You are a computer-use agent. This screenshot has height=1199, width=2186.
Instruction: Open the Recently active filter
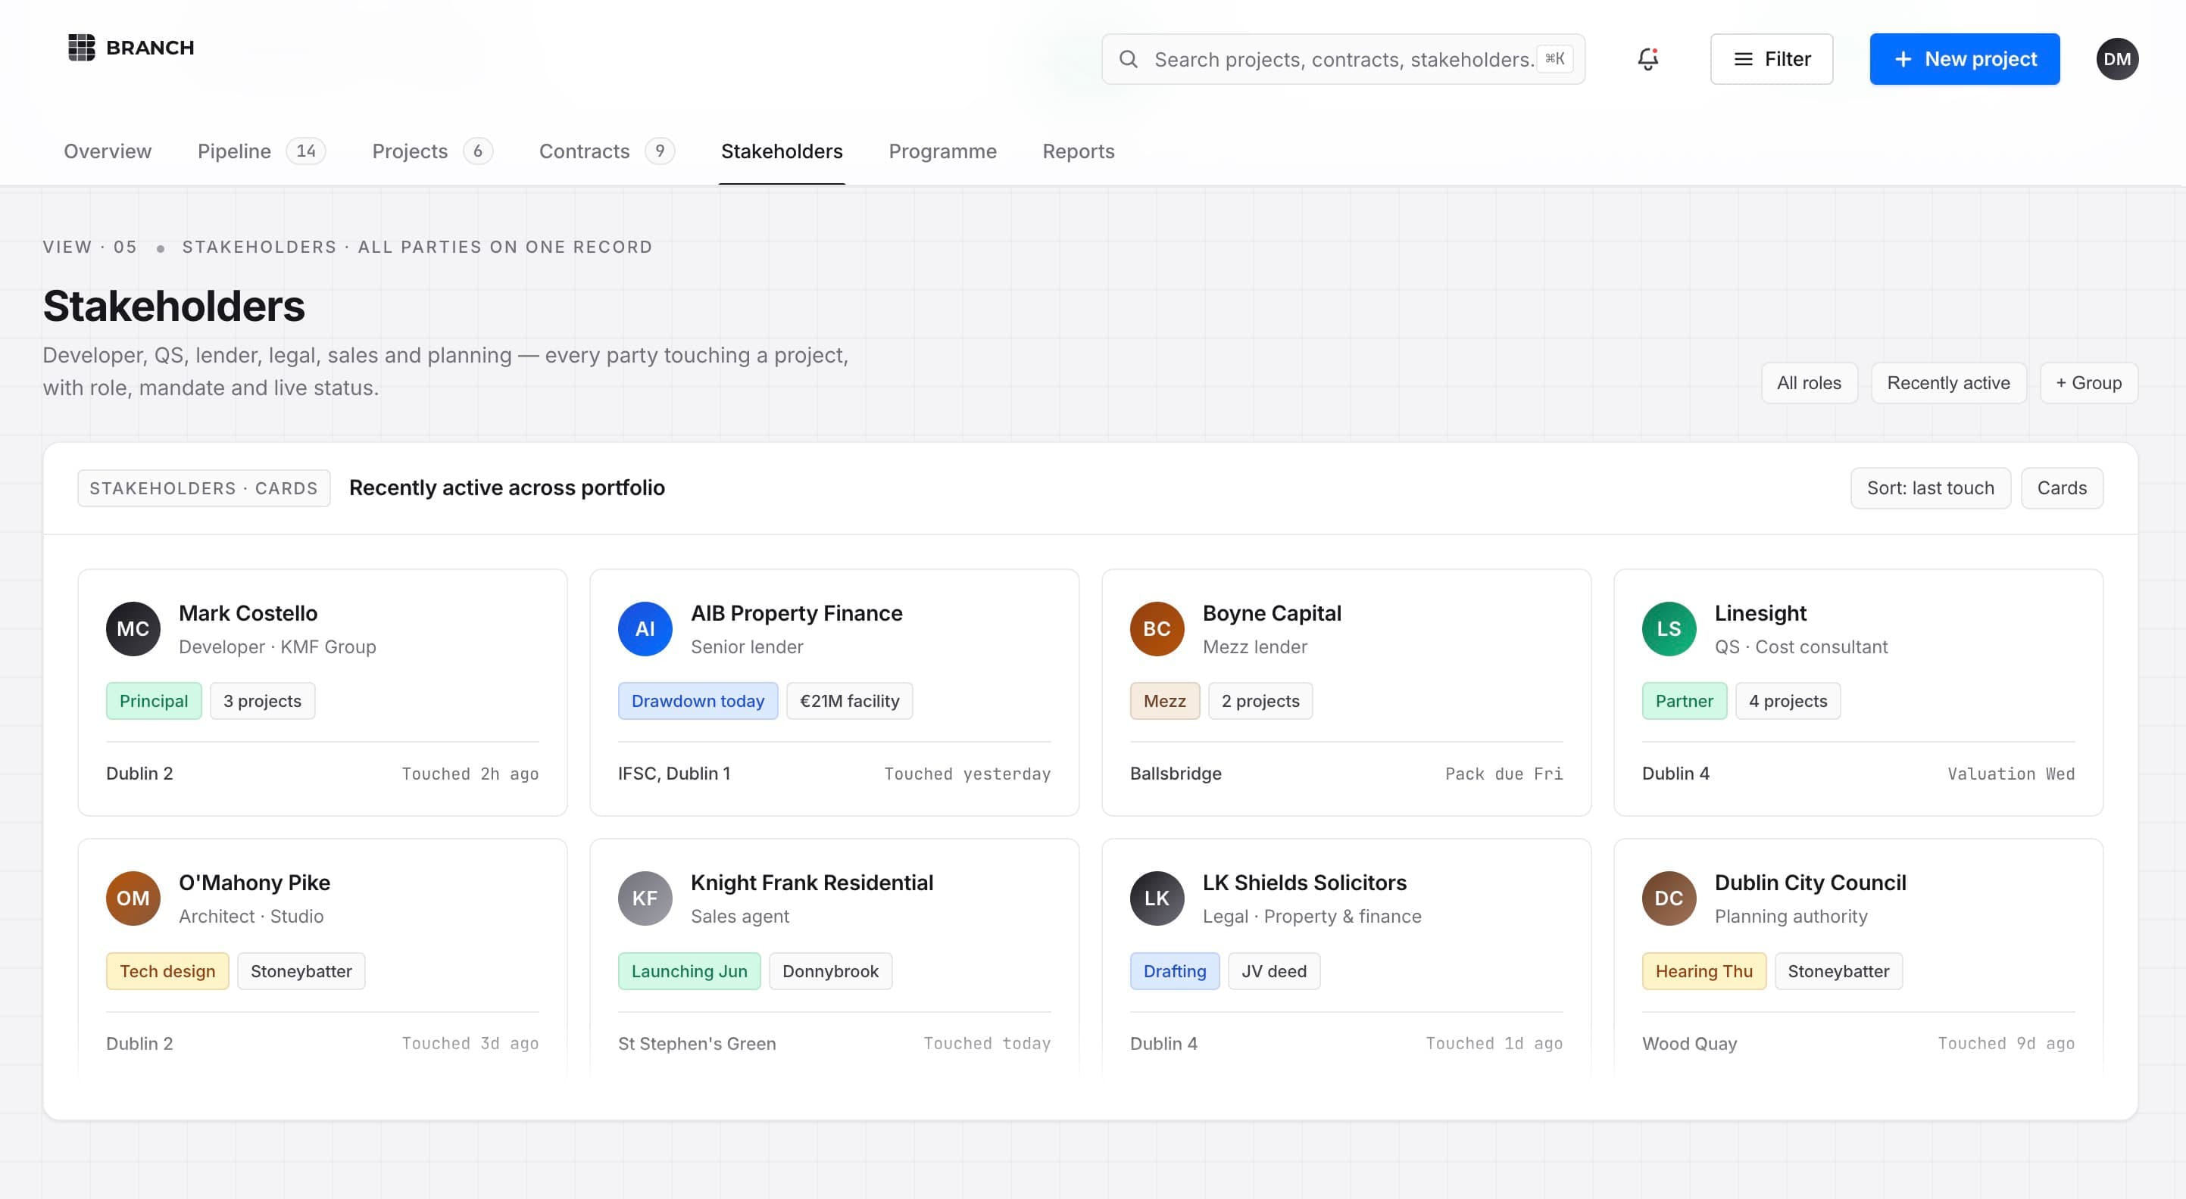pos(1947,382)
